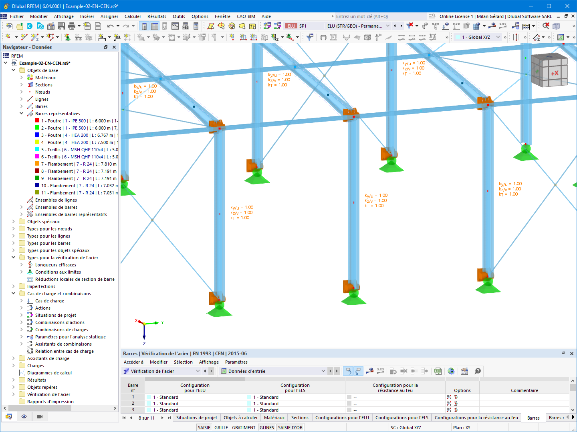Screen dimensions: 577x432
Task: Click the +X face of the view cube
Action: pos(555,73)
